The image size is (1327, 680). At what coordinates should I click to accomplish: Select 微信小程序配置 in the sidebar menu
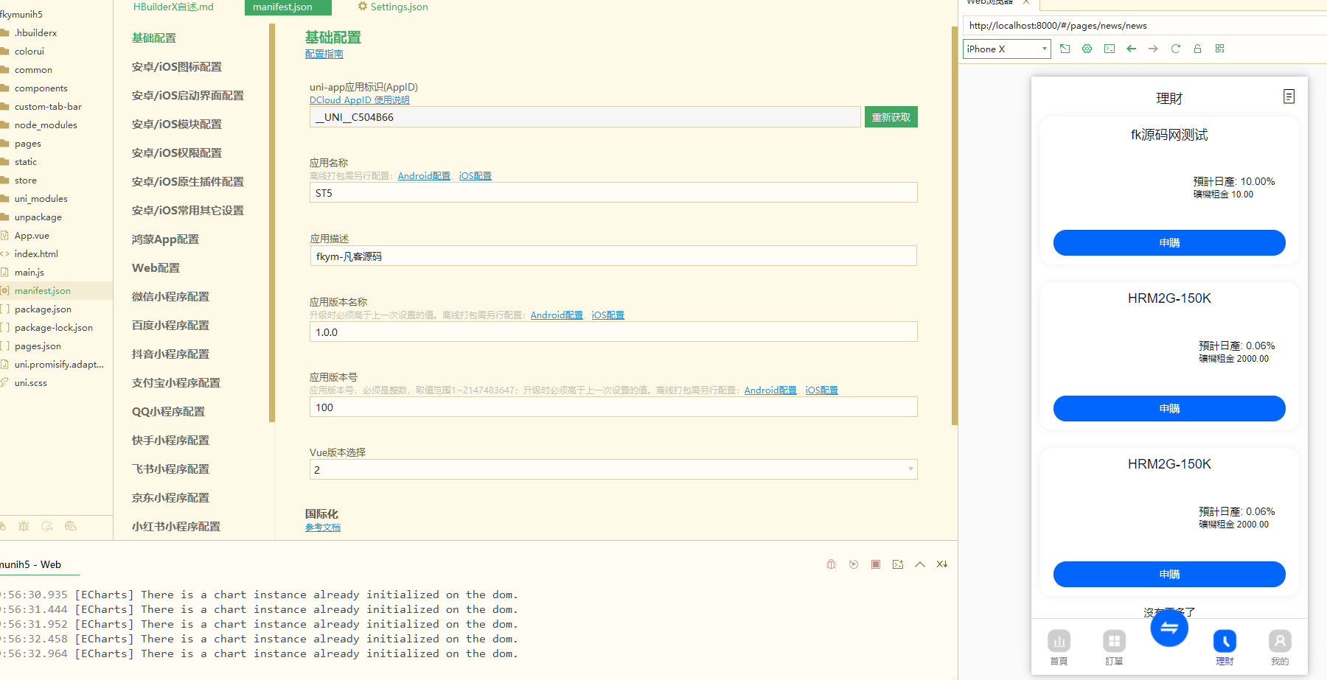170,297
